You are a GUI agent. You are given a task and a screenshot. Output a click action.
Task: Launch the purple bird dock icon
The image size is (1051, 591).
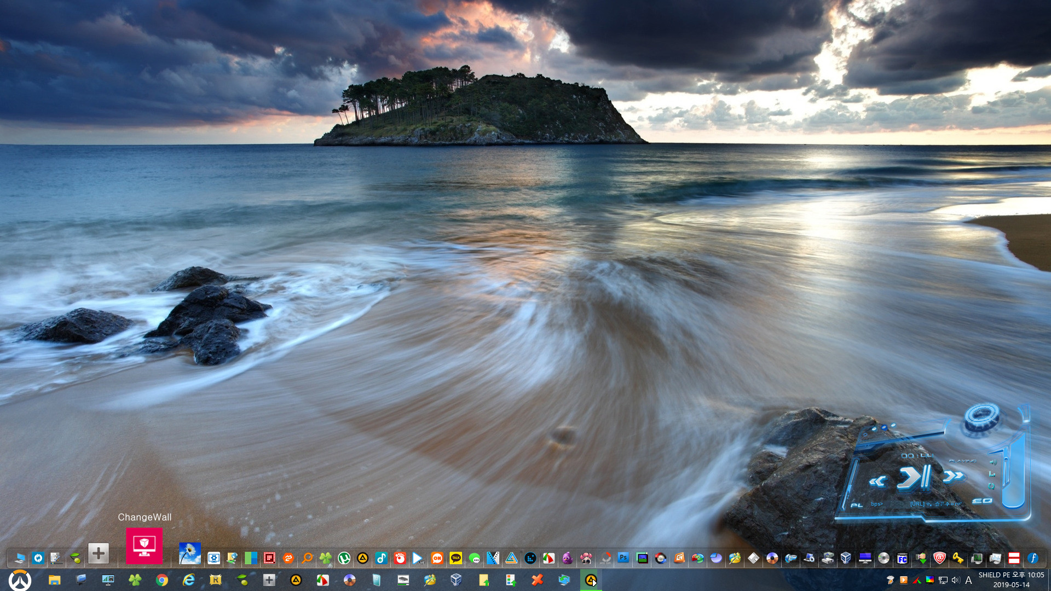567,558
